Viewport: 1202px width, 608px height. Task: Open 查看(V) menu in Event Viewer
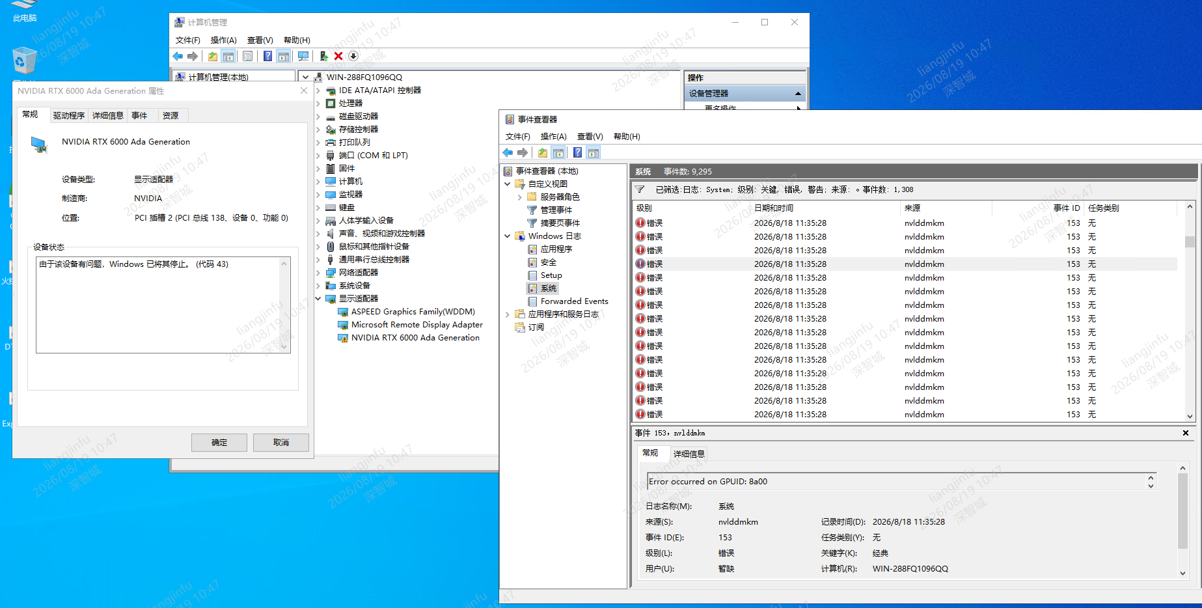[x=590, y=137]
